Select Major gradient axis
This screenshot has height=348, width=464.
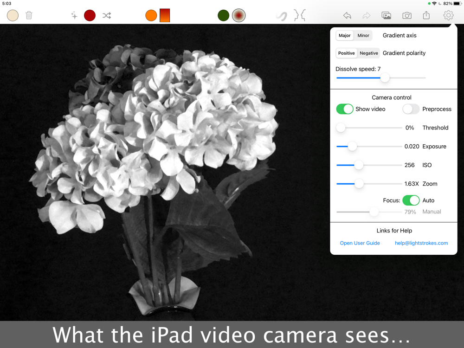[x=344, y=36]
